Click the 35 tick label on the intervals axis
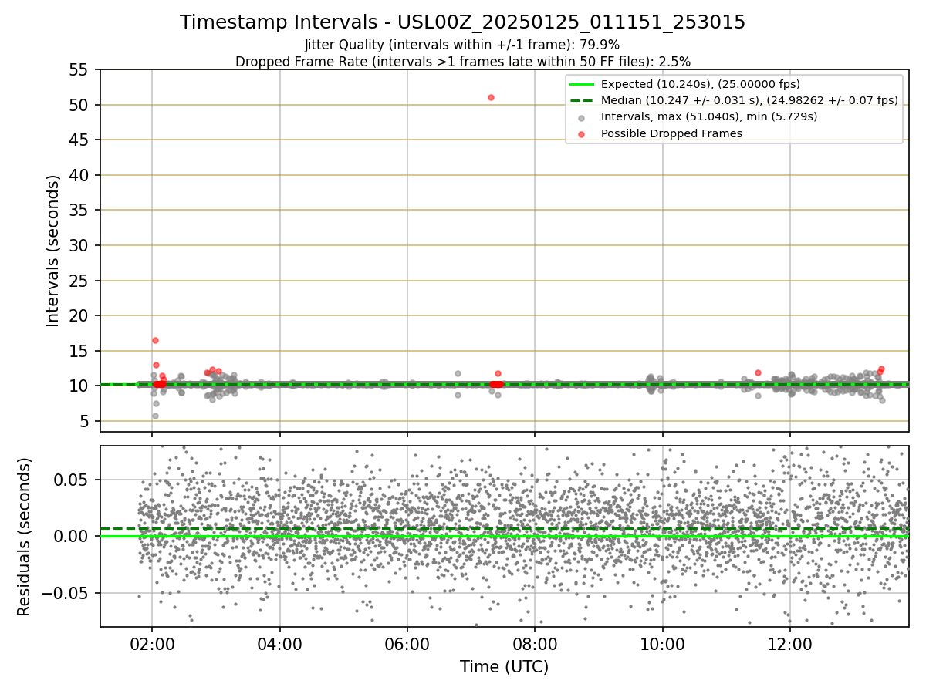 click(x=79, y=211)
